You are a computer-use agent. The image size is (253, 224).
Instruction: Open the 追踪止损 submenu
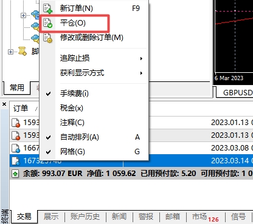[94, 58]
